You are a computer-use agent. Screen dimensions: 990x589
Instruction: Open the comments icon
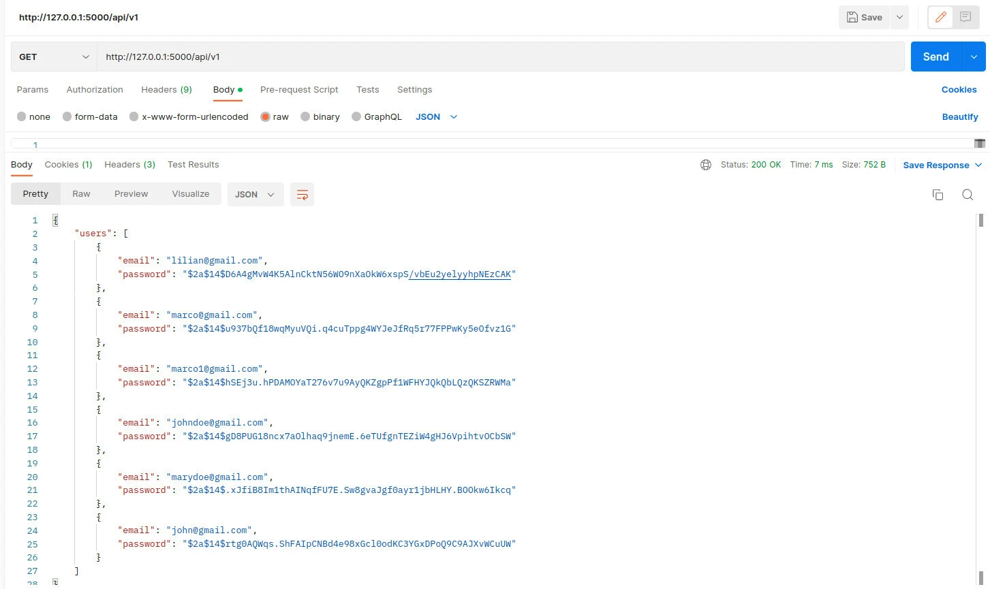(x=965, y=18)
